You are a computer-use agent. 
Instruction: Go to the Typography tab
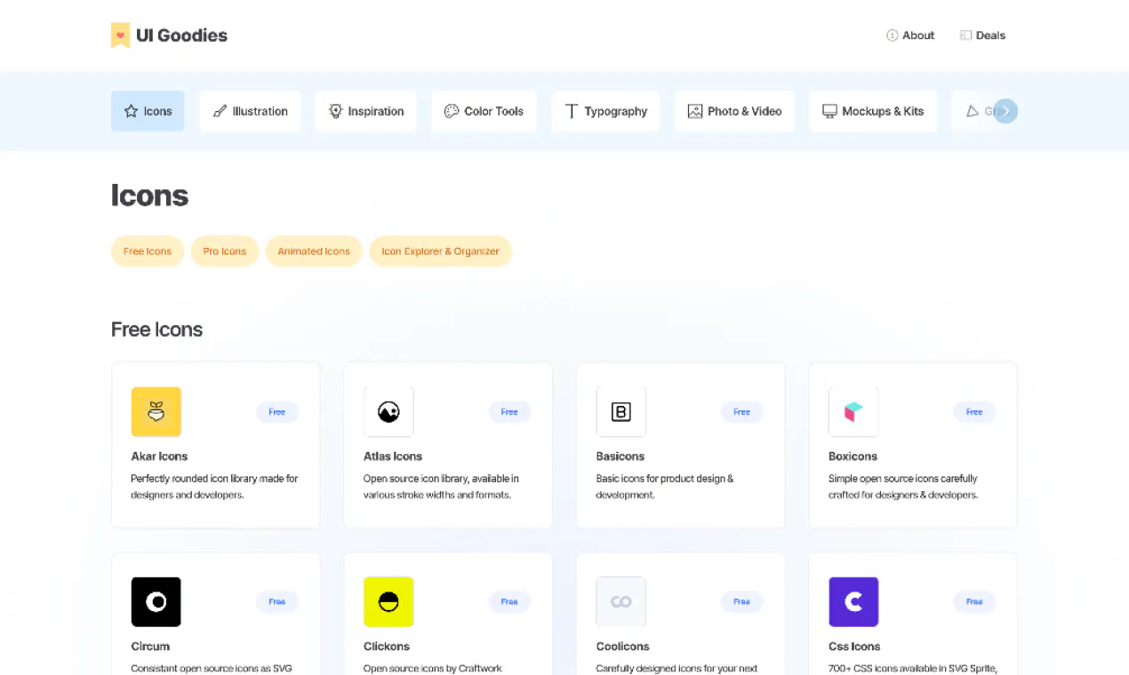pos(605,111)
